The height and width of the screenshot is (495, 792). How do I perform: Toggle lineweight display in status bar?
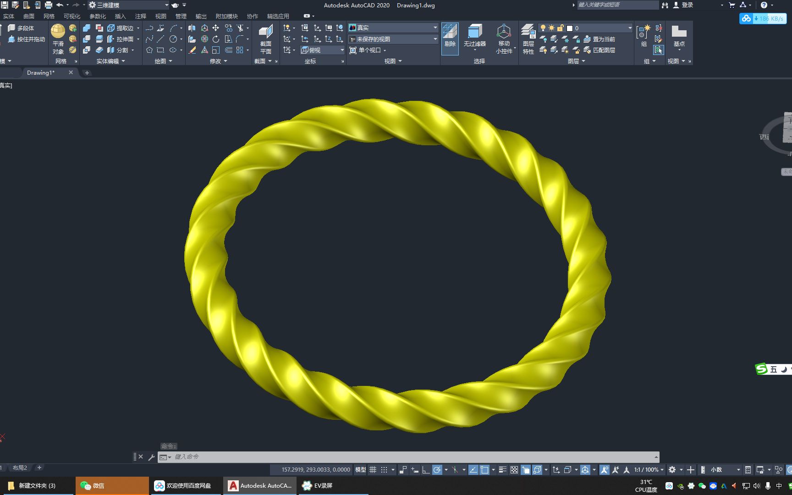[503, 470]
